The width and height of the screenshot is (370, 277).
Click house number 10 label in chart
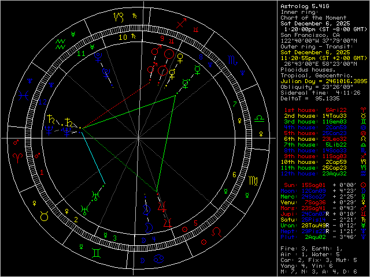[123, 38]
